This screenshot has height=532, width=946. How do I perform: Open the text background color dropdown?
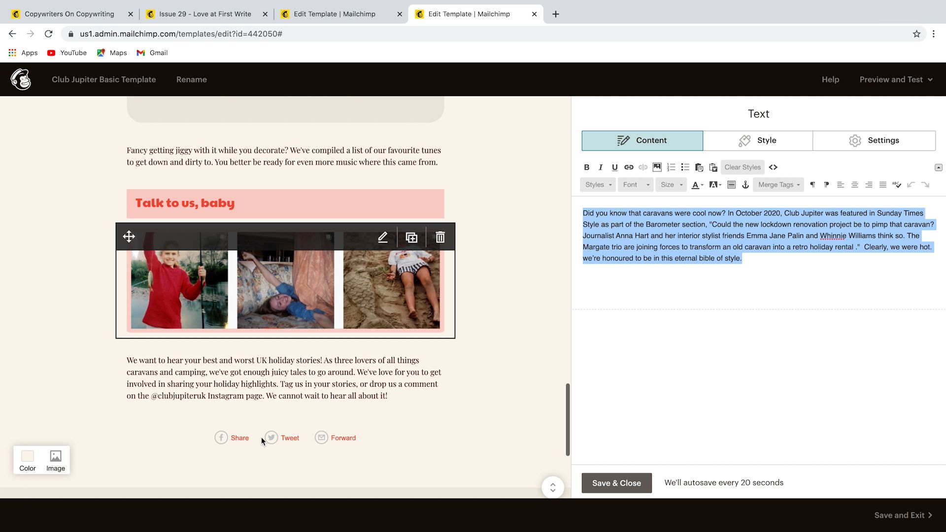click(x=715, y=185)
